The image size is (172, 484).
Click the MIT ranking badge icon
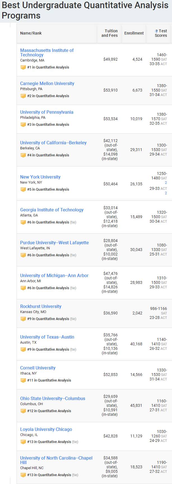23,67
